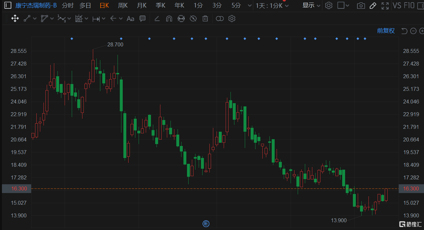This screenshot has height=230, width=424.
Task: Expand more time periods chevron after 5分
Action: tap(249, 6)
